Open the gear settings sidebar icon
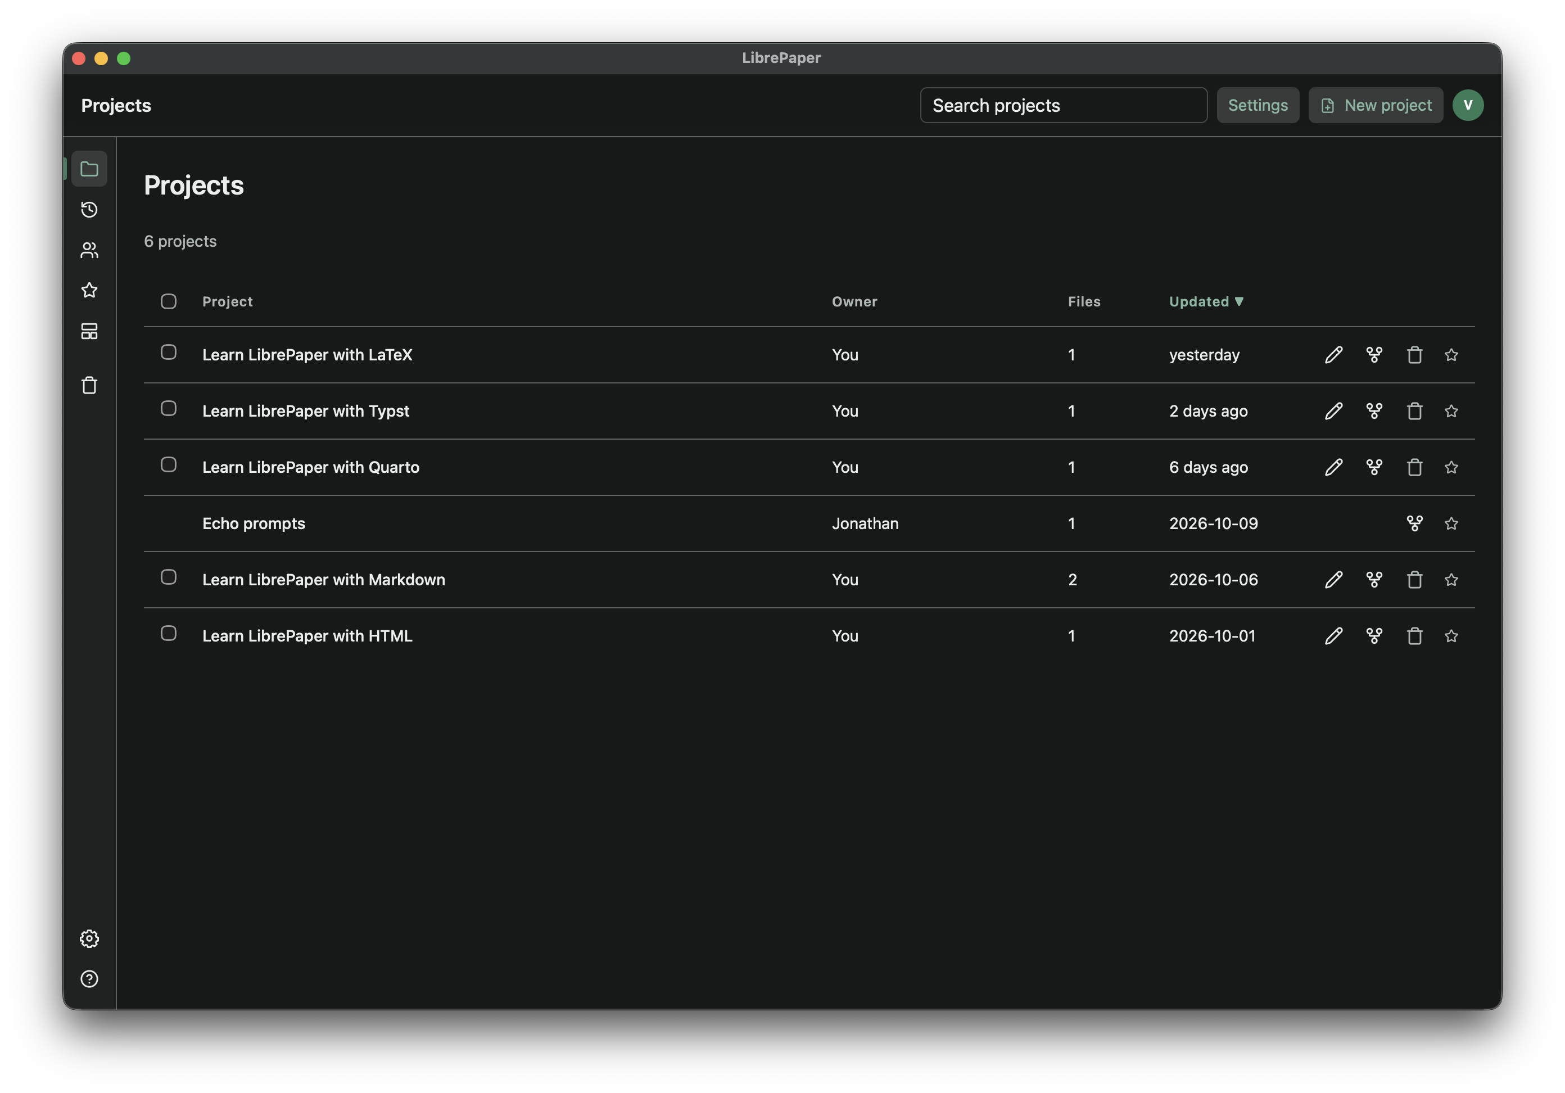The width and height of the screenshot is (1565, 1093). click(x=89, y=939)
